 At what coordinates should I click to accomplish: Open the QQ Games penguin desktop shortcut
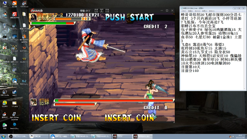pyautogui.click(x=5, y=15)
